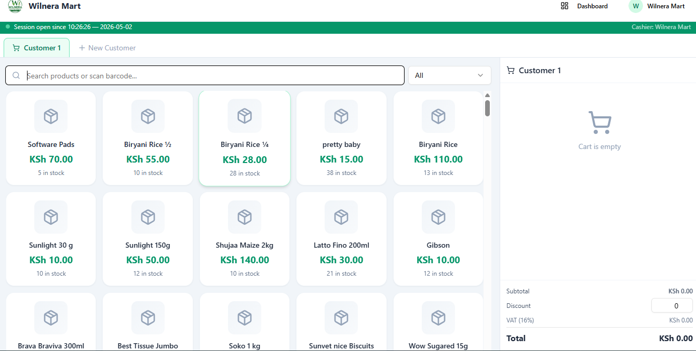Image resolution: width=696 pixels, height=351 pixels.
Task: Click the Wow Sugared 15g box icon
Action: (x=438, y=318)
